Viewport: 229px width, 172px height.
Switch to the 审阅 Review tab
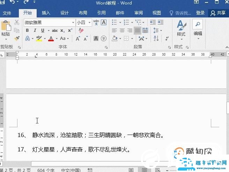click(x=139, y=13)
